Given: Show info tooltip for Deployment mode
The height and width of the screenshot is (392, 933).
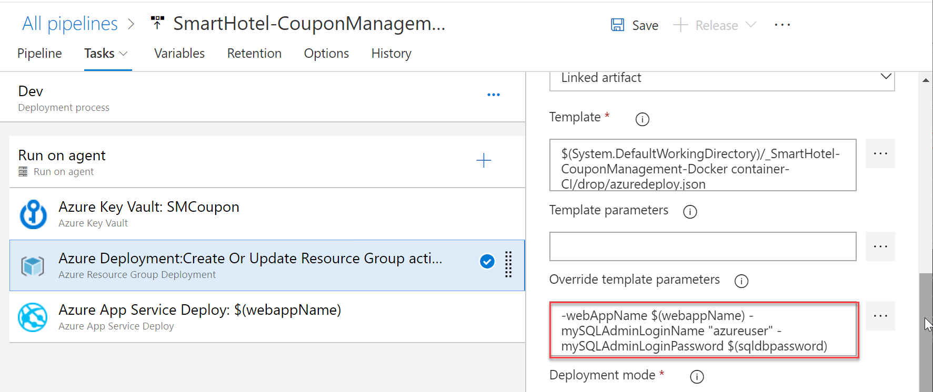Looking at the screenshot, I should pos(697,377).
